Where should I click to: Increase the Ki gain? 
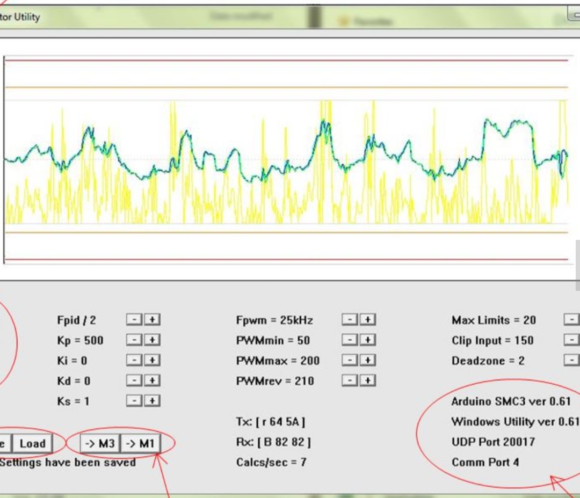153,361
